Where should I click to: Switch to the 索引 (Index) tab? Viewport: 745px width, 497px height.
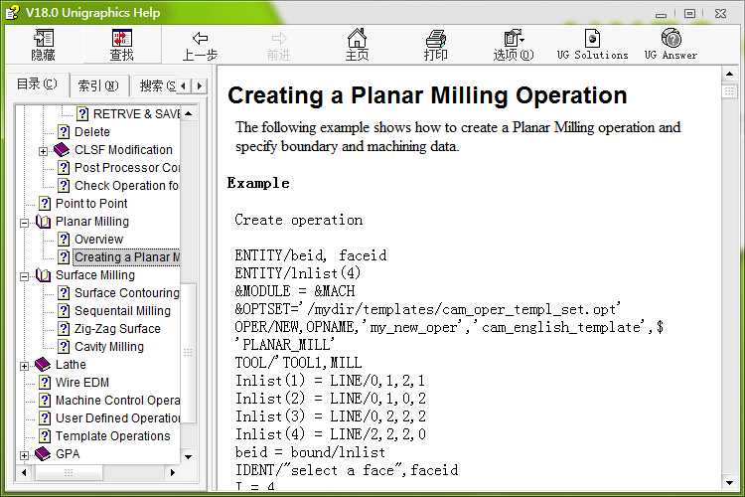[97, 85]
